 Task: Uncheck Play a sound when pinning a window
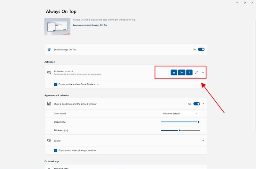[x=56, y=150]
